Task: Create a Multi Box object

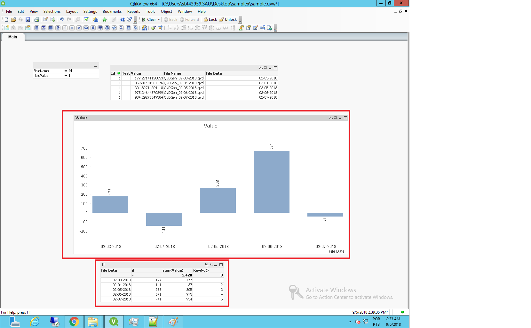Action: click(58, 28)
